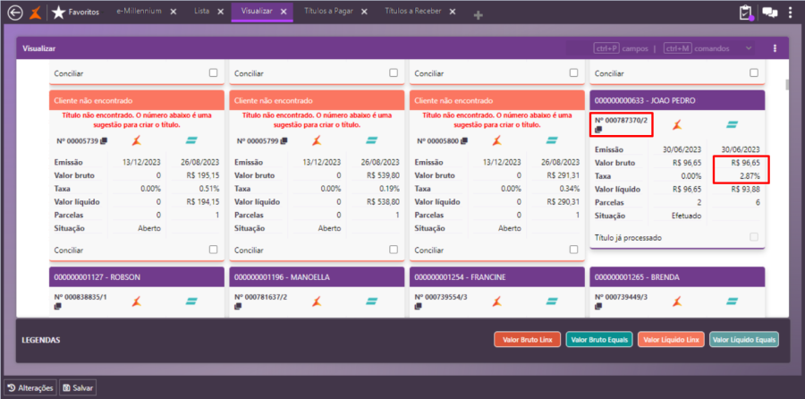Switch to the Lista tab

202,11
